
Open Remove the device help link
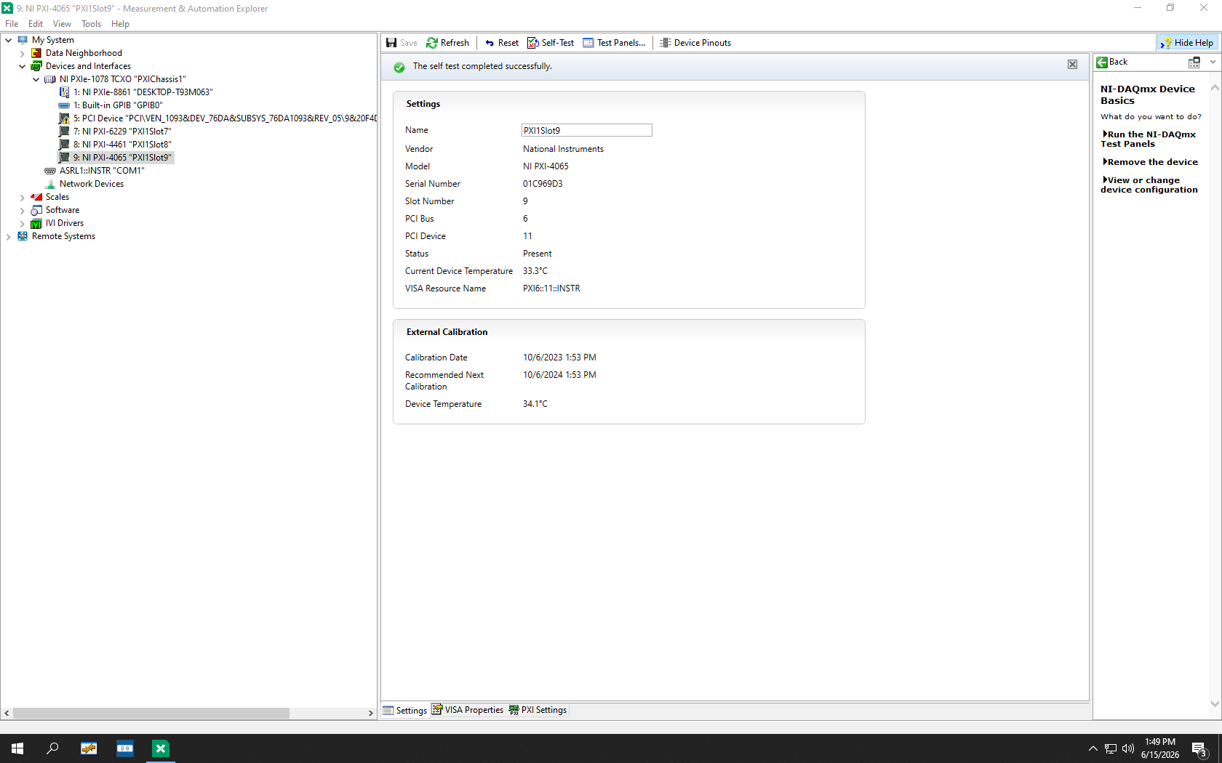pos(1150,162)
